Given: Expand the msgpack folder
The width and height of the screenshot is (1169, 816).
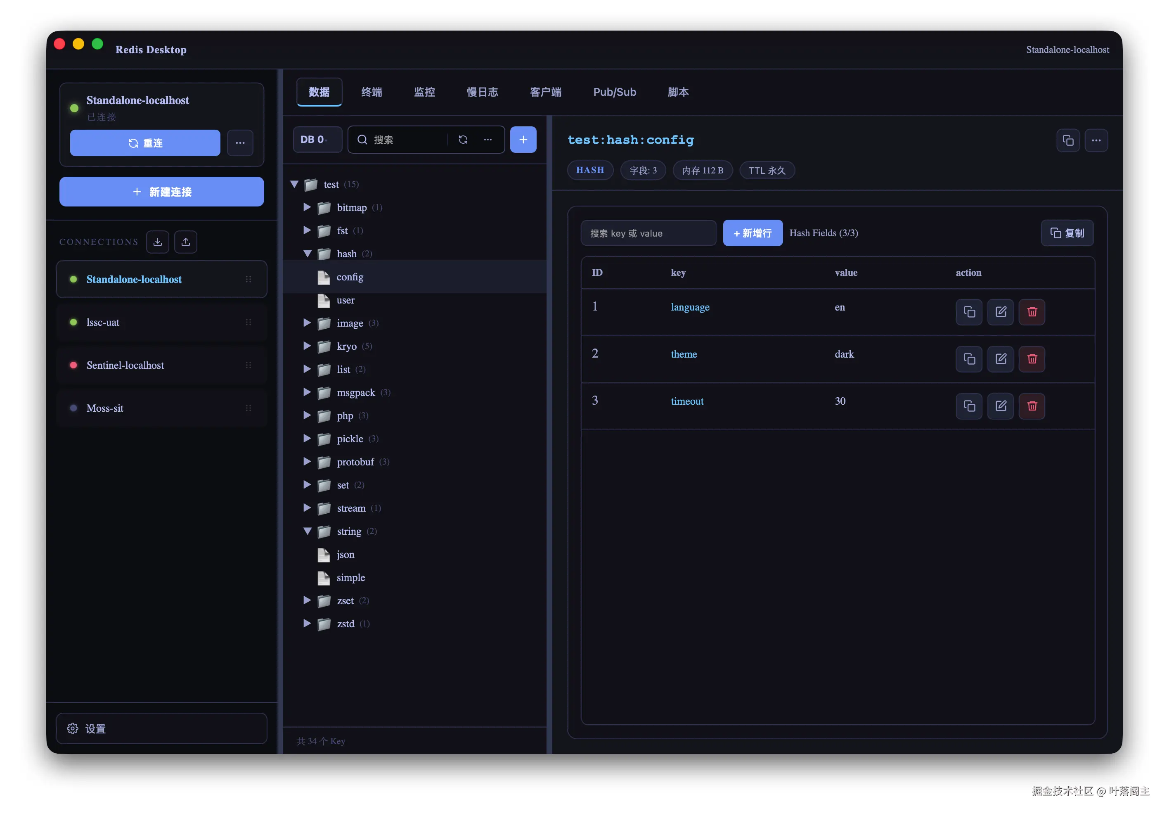Looking at the screenshot, I should pyautogui.click(x=307, y=392).
